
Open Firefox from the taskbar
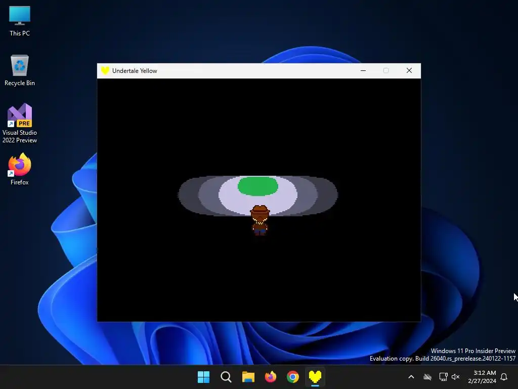[x=271, y=377]
